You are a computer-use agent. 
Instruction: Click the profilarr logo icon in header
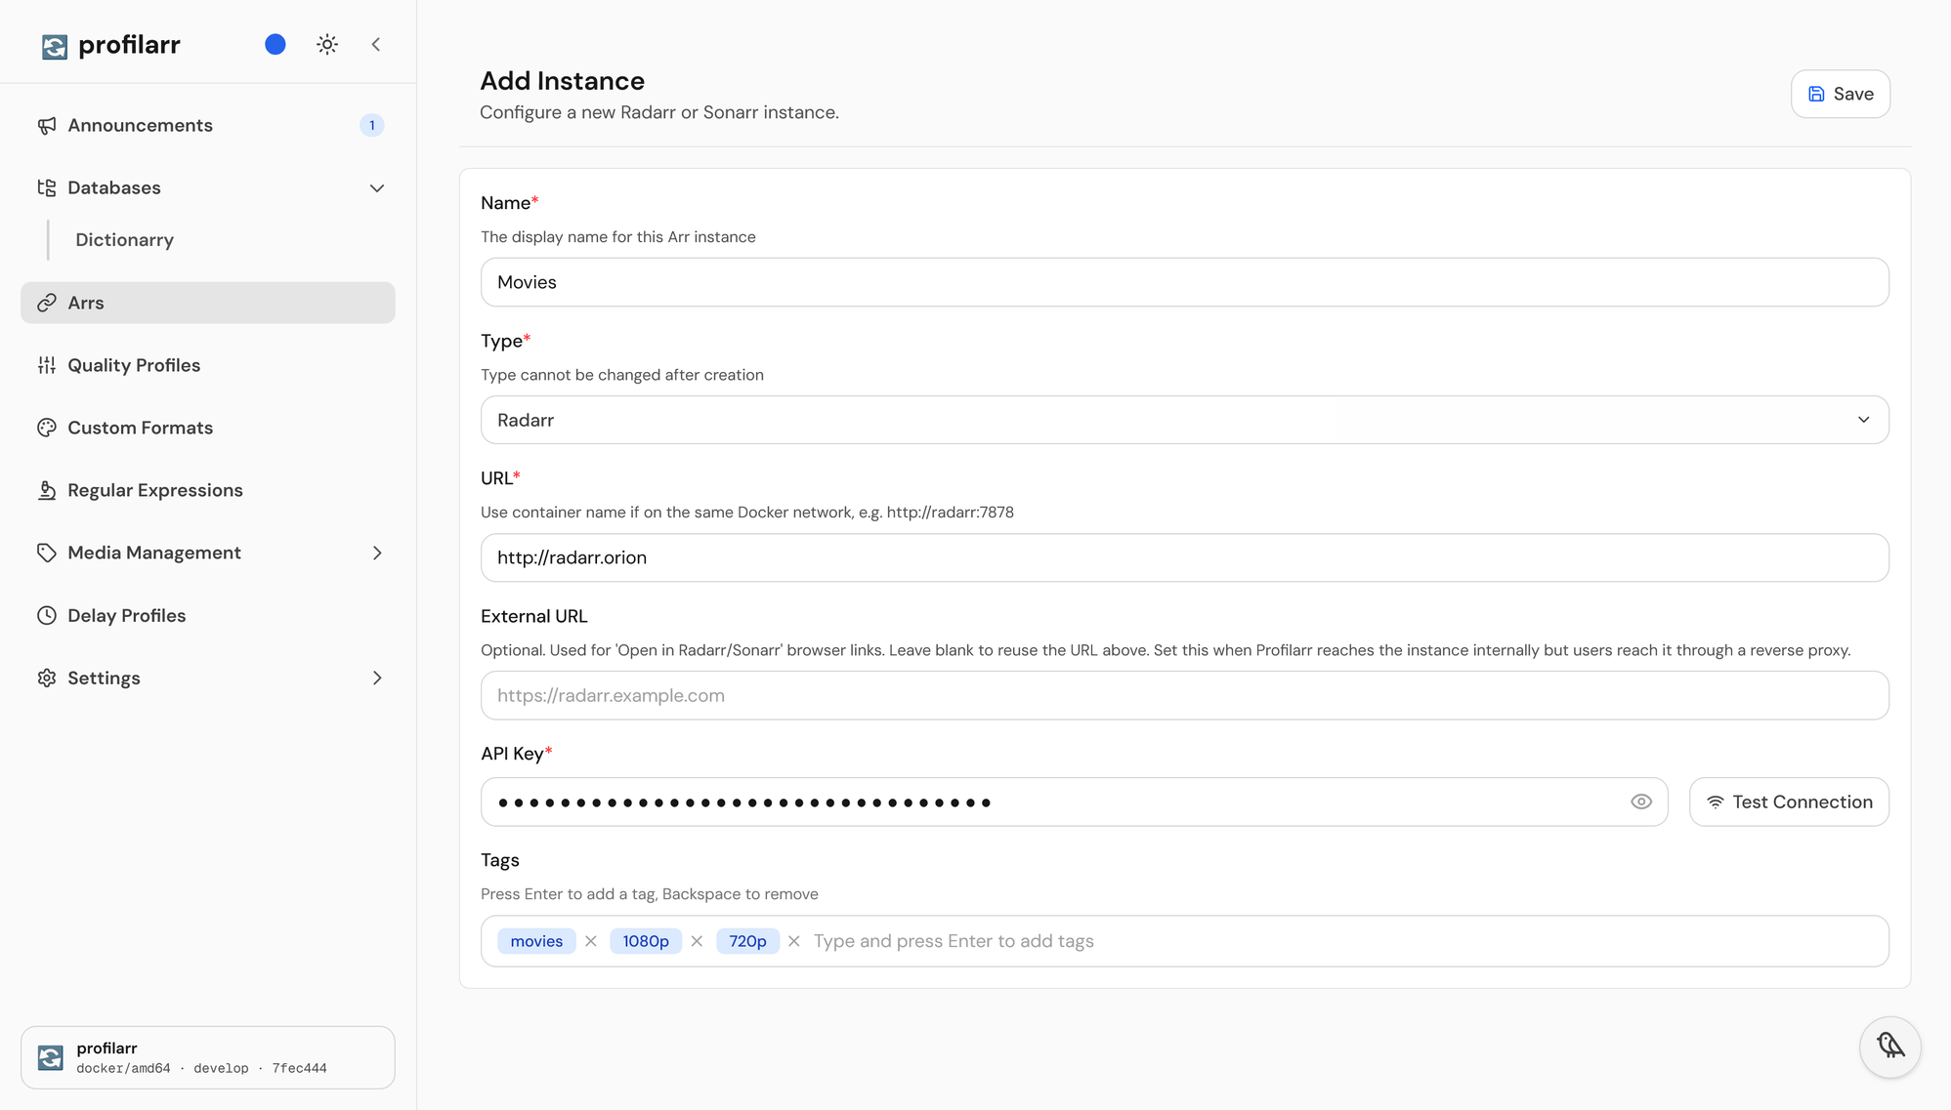[x=55, y=46]
